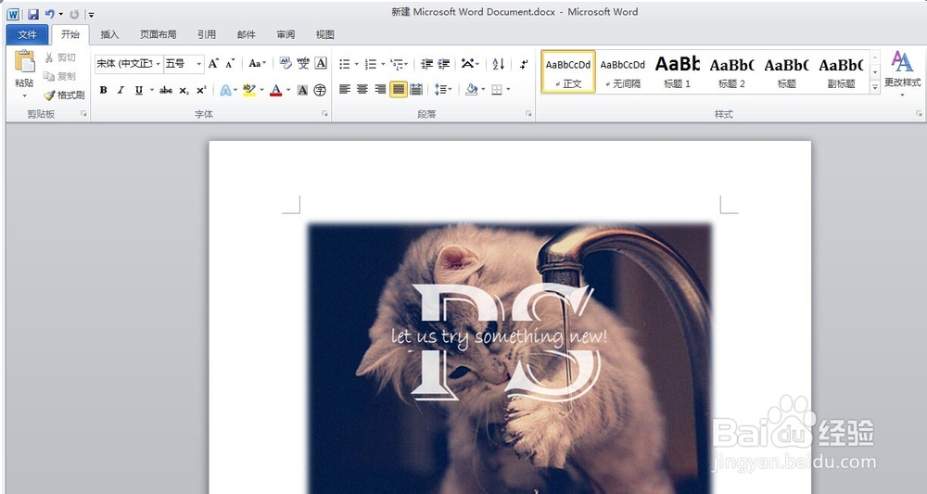
Task: Switch to the 页面布局 Page Layout tab
Action: 158,35
